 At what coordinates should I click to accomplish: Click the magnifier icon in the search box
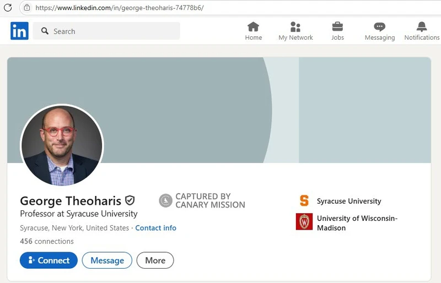(x=45, y=31)
